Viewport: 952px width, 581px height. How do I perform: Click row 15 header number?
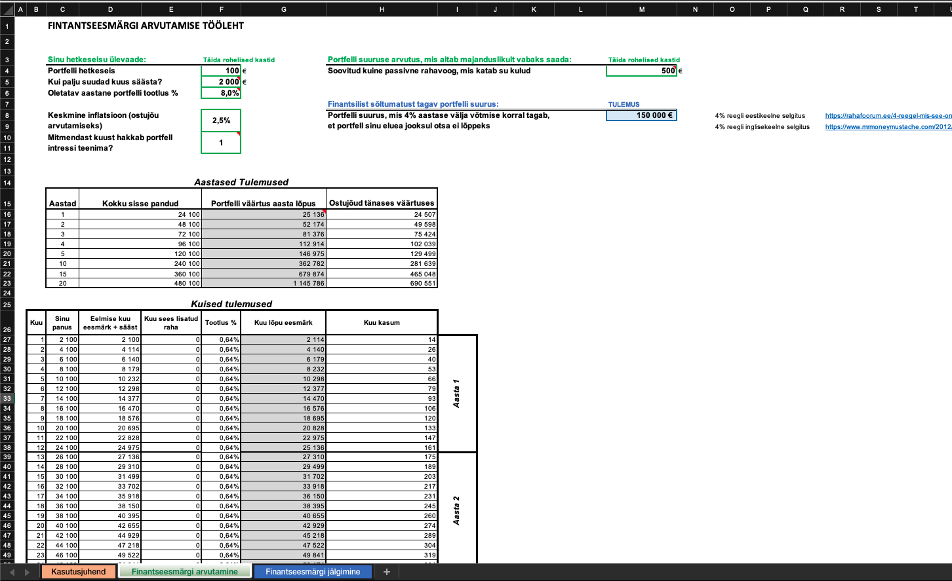7,204
